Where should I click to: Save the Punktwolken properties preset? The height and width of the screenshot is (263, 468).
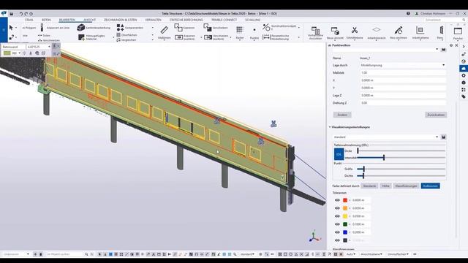click(x=444, y=50)
